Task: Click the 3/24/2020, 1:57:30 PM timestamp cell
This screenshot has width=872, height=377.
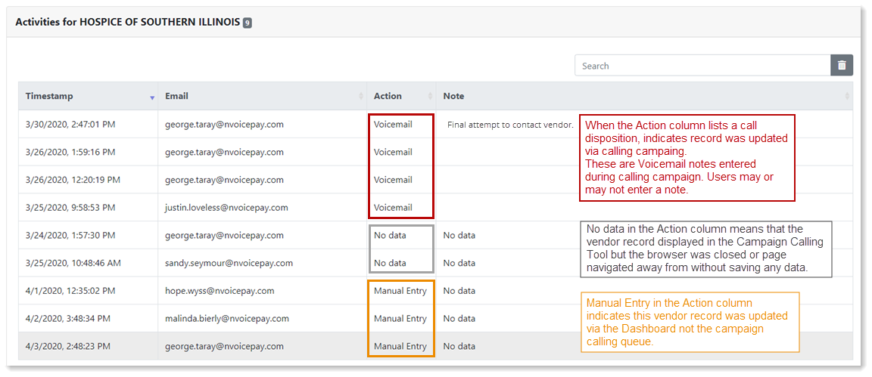Action: [x=70, y=236]
